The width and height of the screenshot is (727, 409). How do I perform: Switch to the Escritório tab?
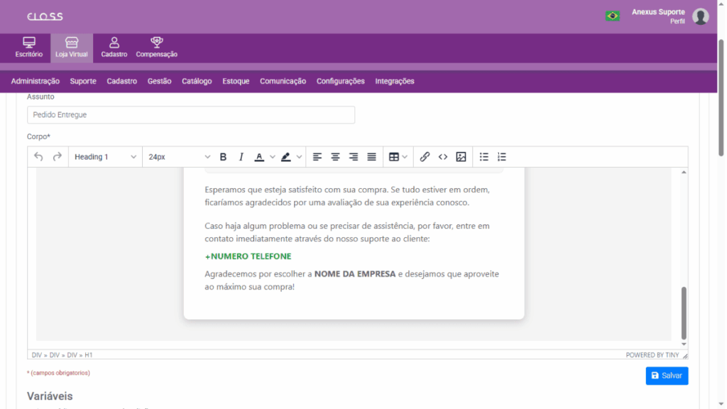tap(29, 48)
